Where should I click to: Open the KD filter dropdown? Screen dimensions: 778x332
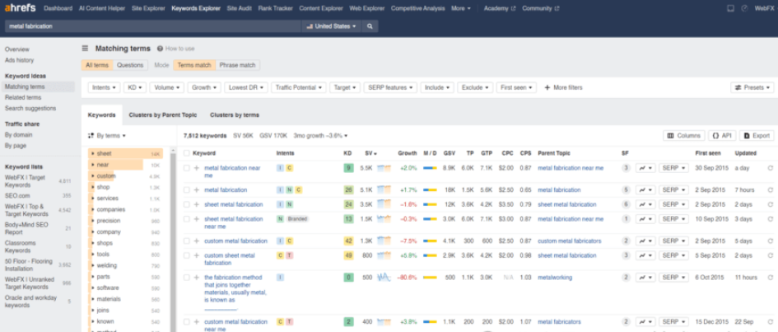point(135,87)
